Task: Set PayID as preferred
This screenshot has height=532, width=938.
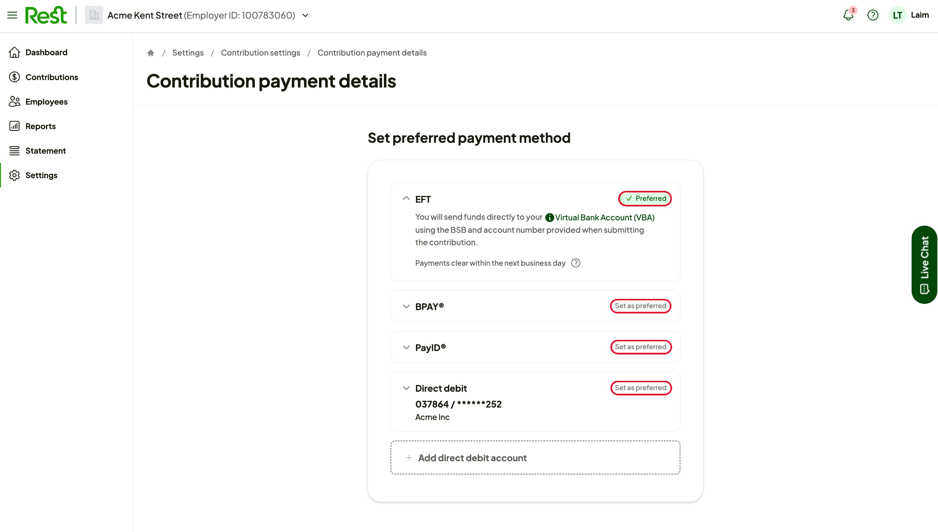Action: click(x=640, y=347)
